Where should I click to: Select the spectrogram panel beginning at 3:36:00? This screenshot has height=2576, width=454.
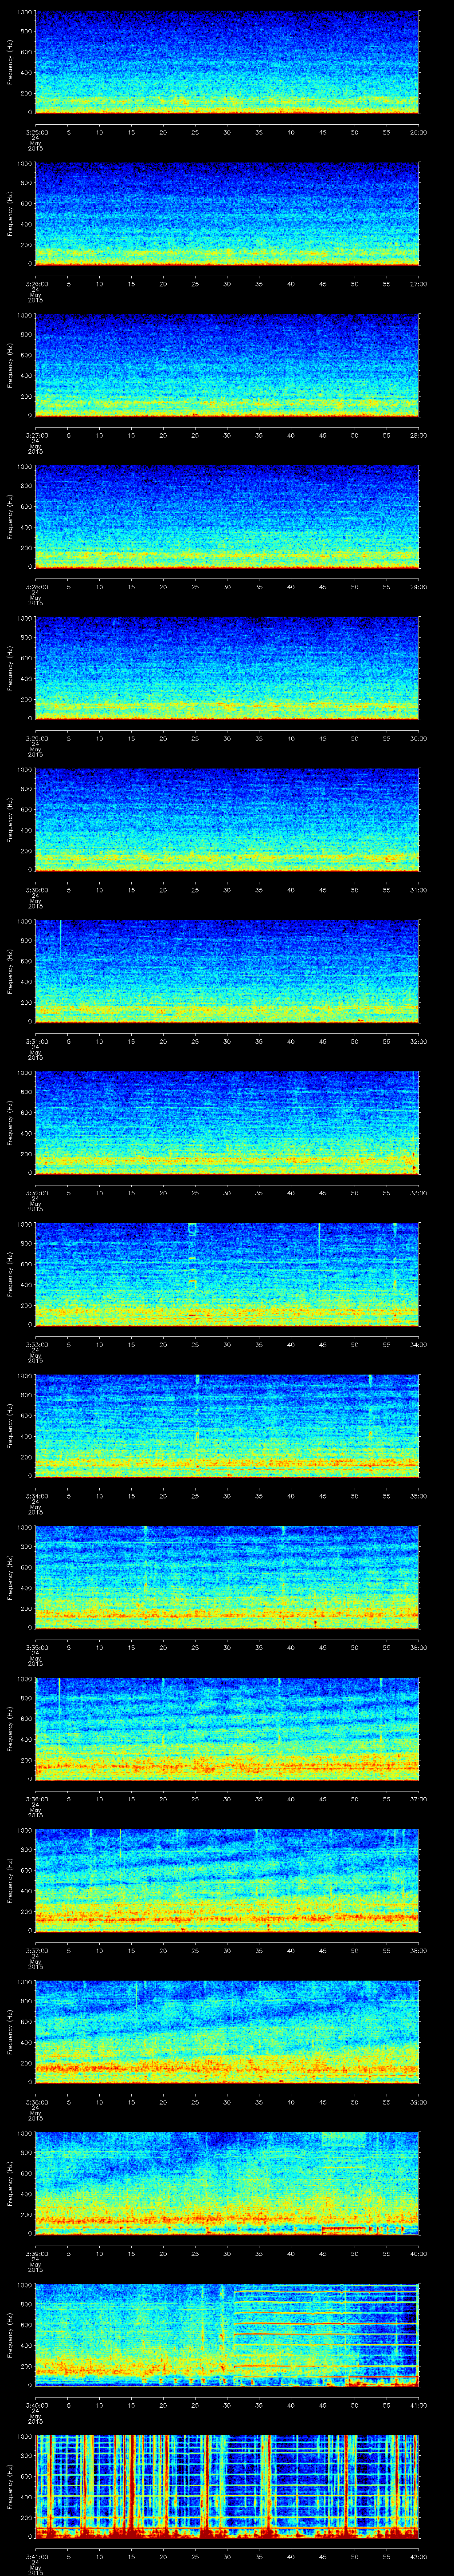pyautogui.click(x=227, y=1729)
